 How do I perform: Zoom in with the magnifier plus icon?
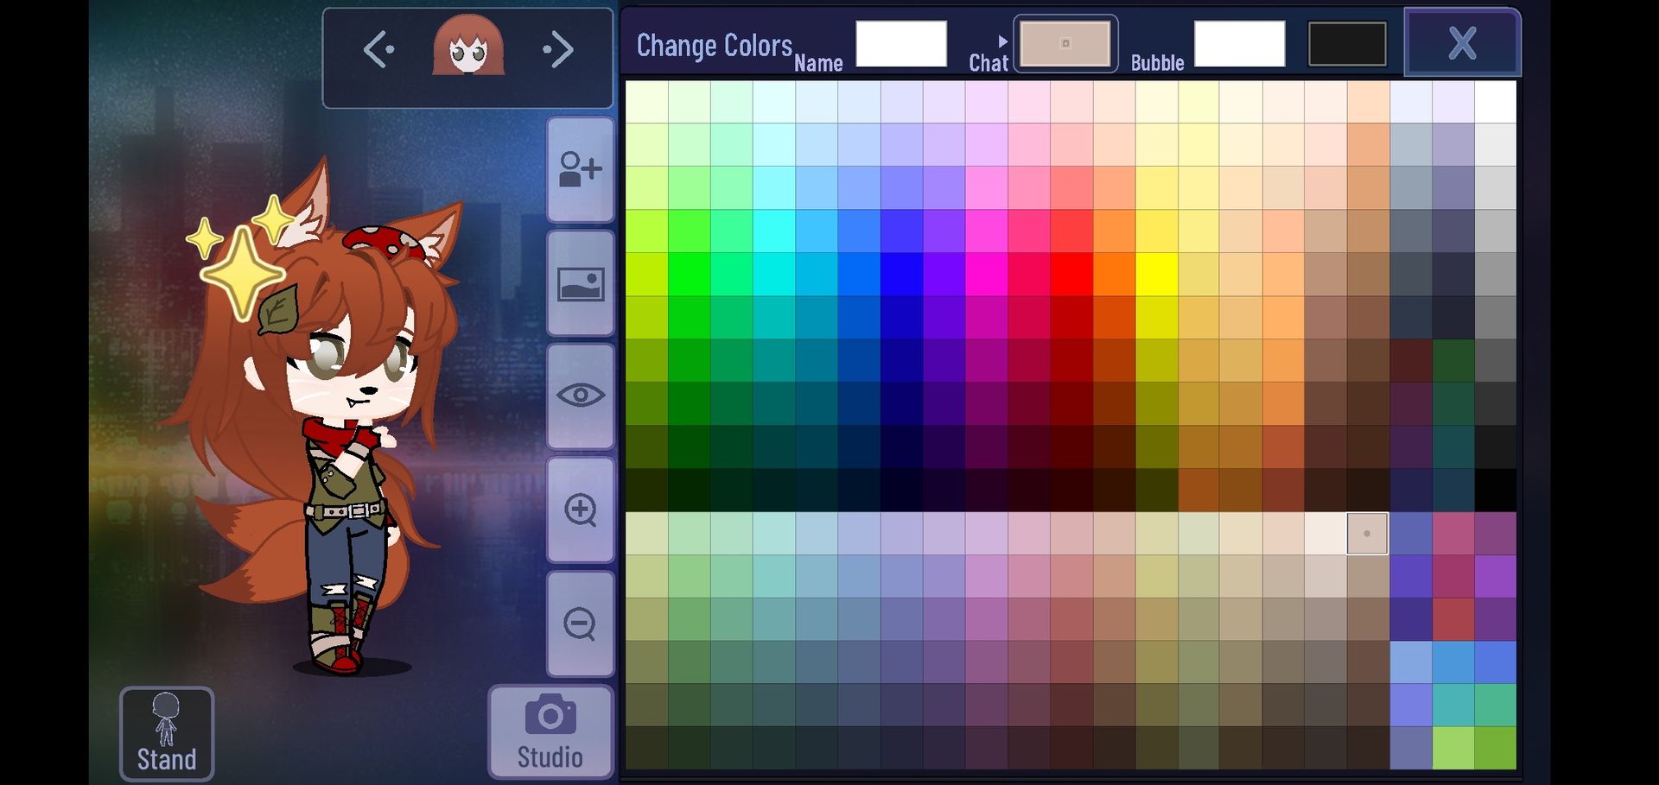coord(581,510)
